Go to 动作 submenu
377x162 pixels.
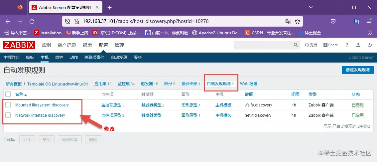click(74, 58)
